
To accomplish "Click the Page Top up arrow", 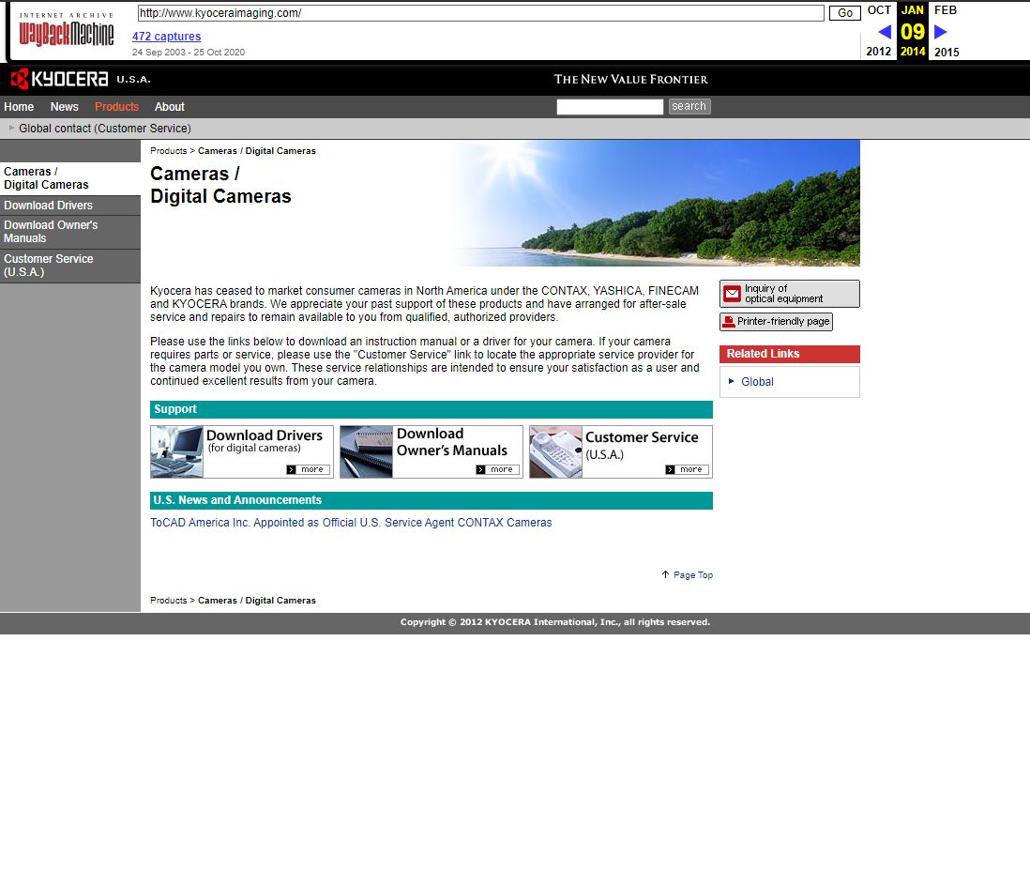I will [x=665, y=574].
